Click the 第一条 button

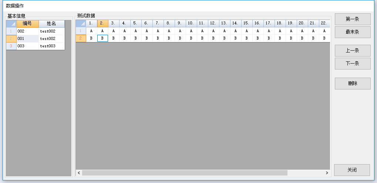(x=353, y=19)
